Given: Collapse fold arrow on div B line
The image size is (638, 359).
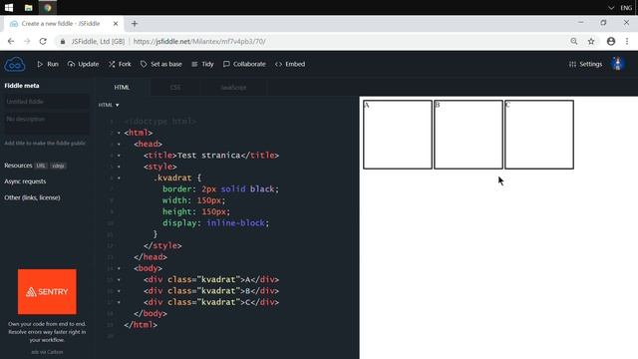Looking at the screenshot, I should pyautogui.click(x=119, y=291).
